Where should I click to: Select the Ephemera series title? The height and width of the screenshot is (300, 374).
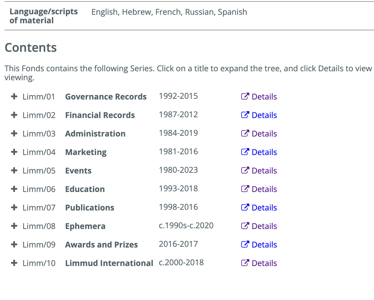point(85,226)
